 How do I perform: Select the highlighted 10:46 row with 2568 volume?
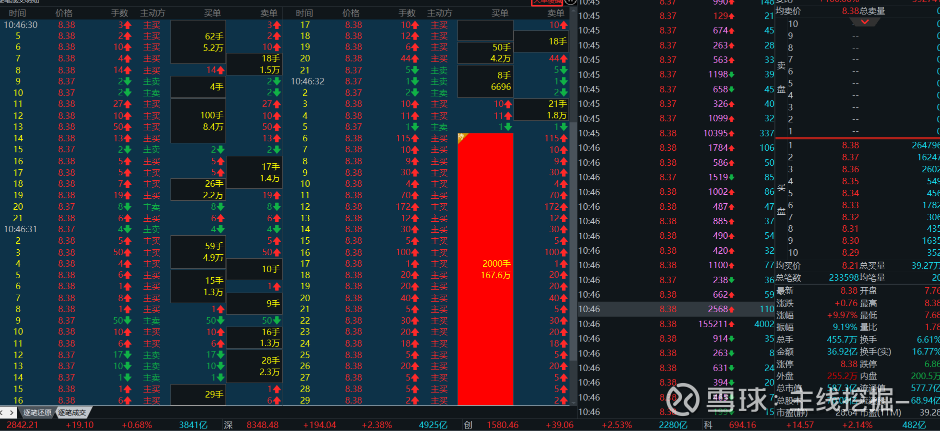click(676, 309)
